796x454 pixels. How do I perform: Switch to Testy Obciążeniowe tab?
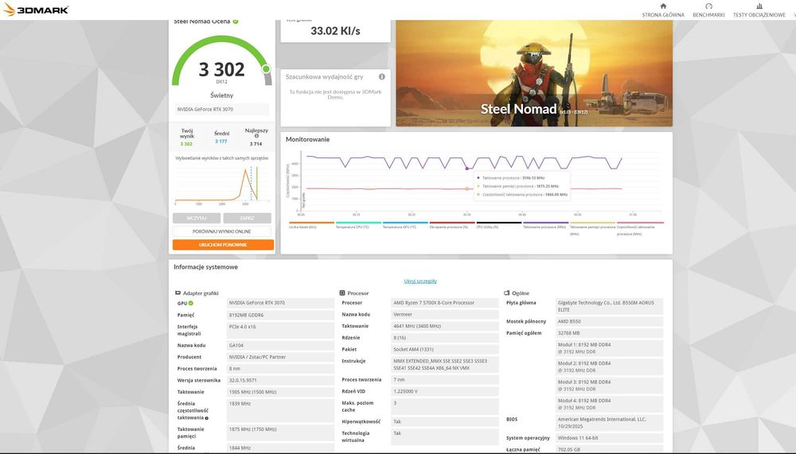point(759,10)
